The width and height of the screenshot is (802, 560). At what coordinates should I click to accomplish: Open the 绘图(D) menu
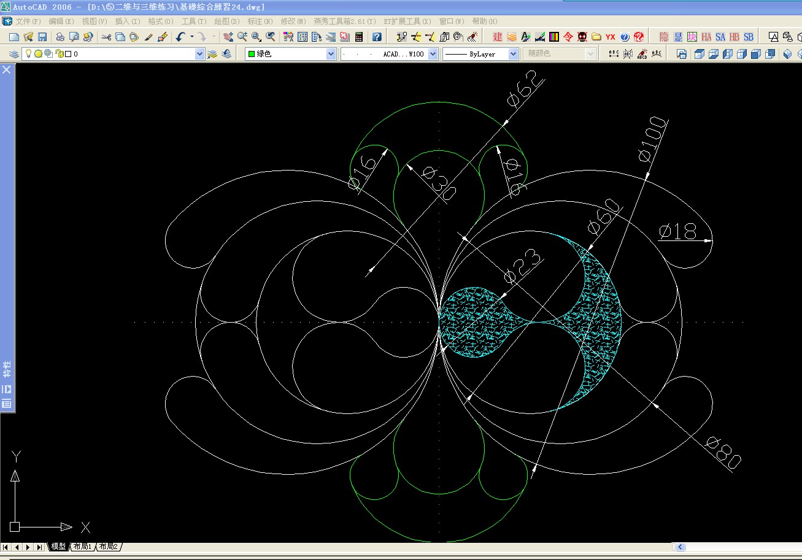(227, 21)
